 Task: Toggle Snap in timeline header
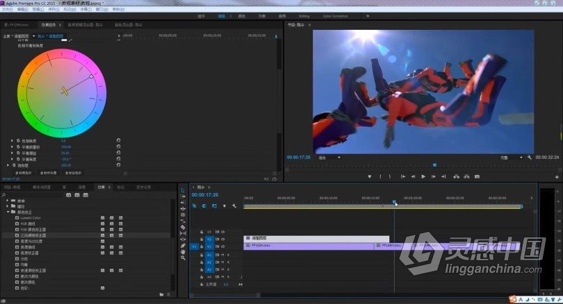point(204,205)
